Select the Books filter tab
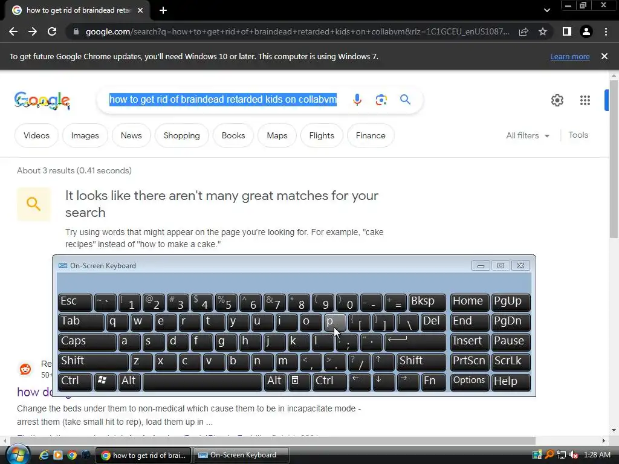The image size is (619, 464). point(233,135)
